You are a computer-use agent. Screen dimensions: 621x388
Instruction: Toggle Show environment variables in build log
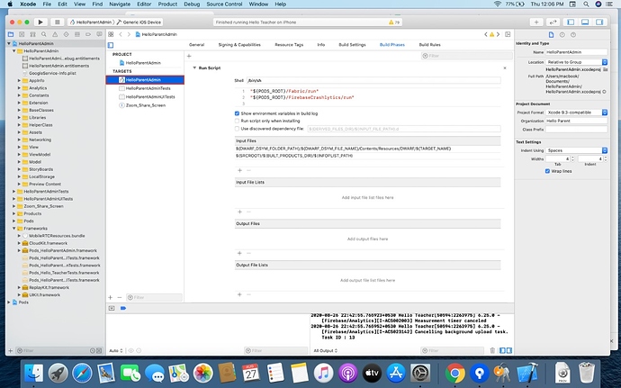click(x=237, y=113)
